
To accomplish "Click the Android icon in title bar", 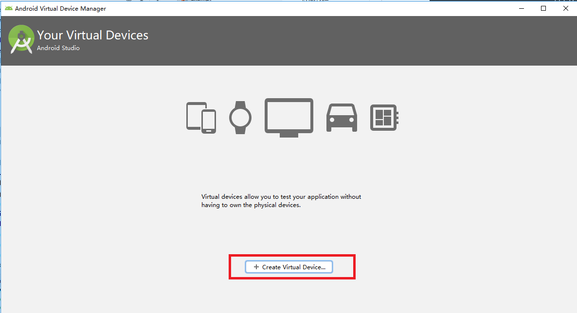I will [x=8, y=8].
